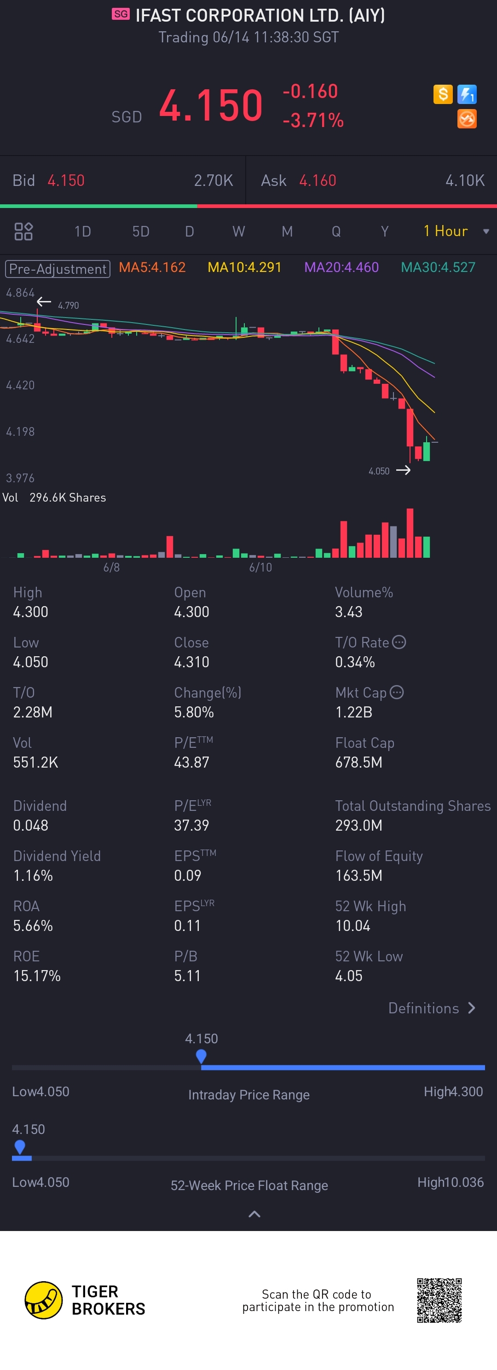Switch chart to the 5D tab
The width and height of the screenshot is (497, 1370).
pyautogui.click(x=141, y=231)
